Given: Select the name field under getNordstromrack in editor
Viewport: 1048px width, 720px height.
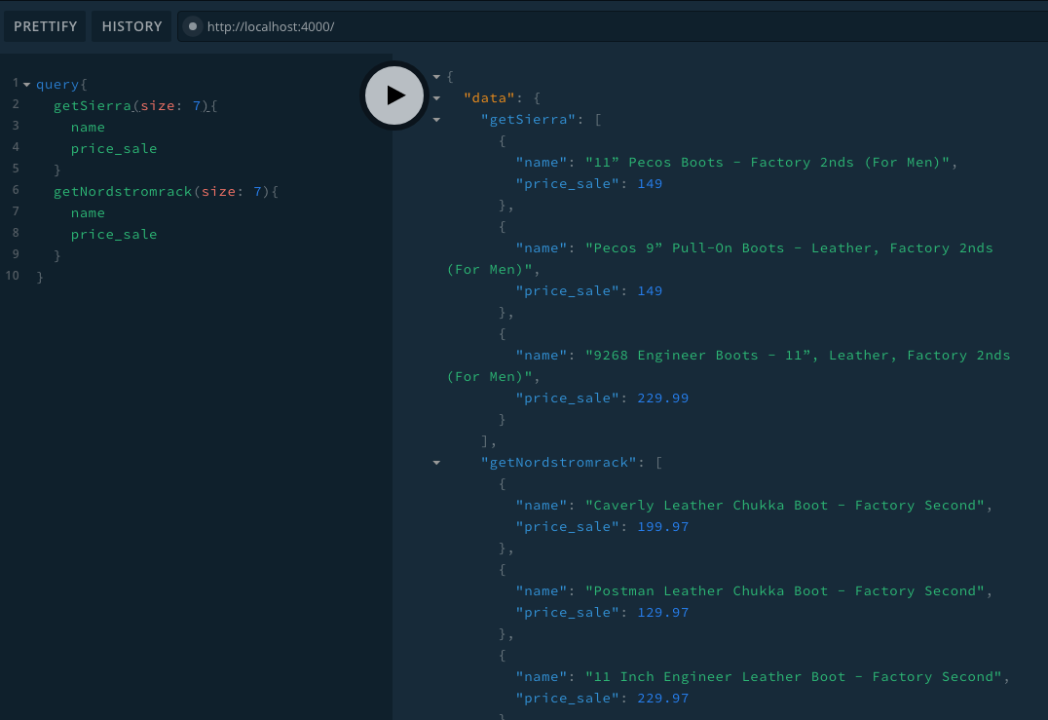Looking at the screenshot, I should click(x=89, y=212).
